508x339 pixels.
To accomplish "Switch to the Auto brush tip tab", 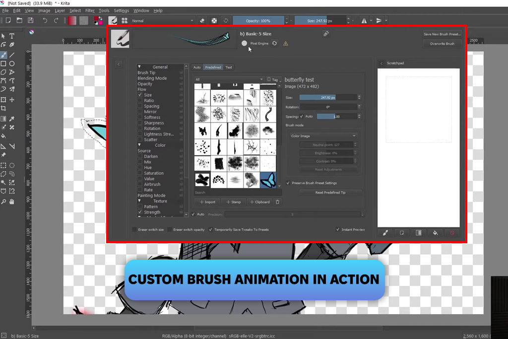I will coord(197,67).
